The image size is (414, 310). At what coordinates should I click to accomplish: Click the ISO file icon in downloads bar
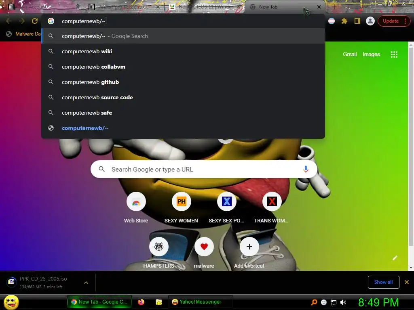(11, 282)
